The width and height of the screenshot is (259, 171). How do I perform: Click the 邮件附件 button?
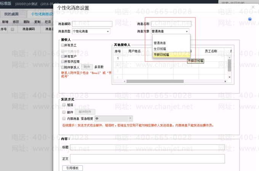pos(85,112)
